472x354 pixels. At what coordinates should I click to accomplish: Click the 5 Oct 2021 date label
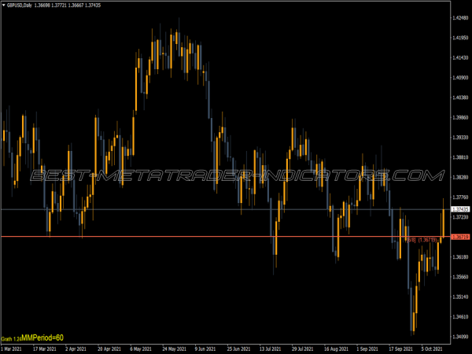(x=430, y=348)
